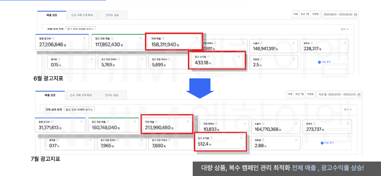Viewport: 381px width, 176px height.
Task: Choose 어제 in the July dashboard
Action: [x=289, y=94]
